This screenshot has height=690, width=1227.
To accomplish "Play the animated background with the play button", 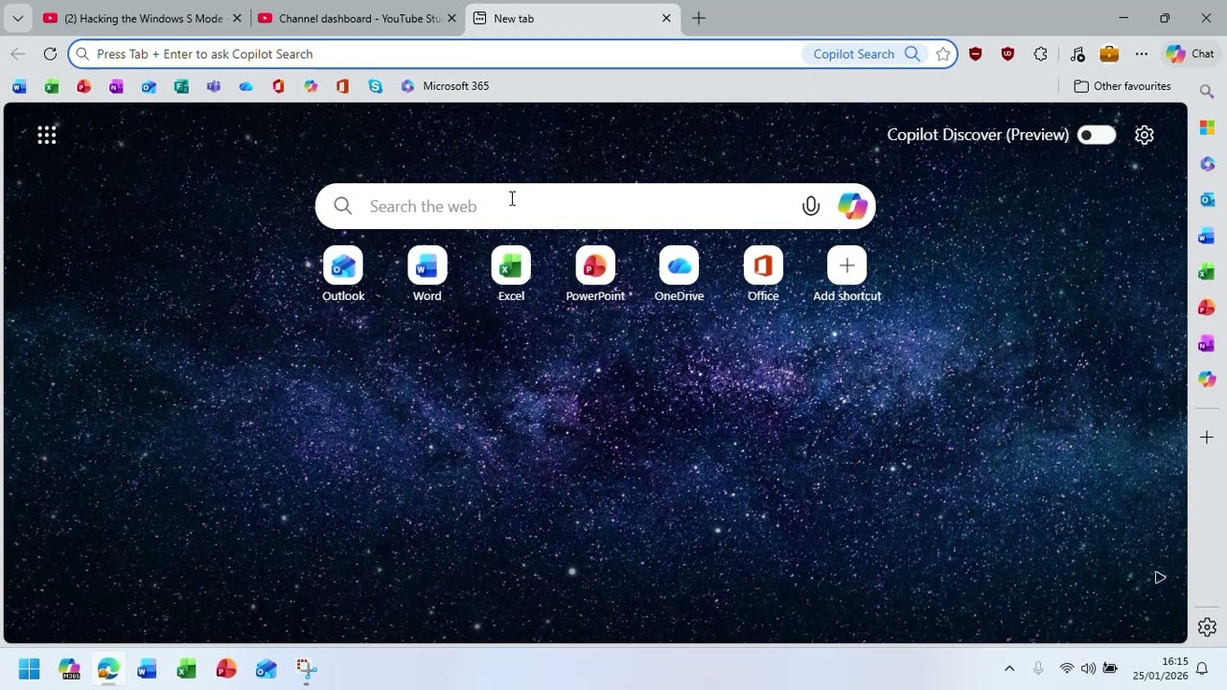I will coord(1160,578).
